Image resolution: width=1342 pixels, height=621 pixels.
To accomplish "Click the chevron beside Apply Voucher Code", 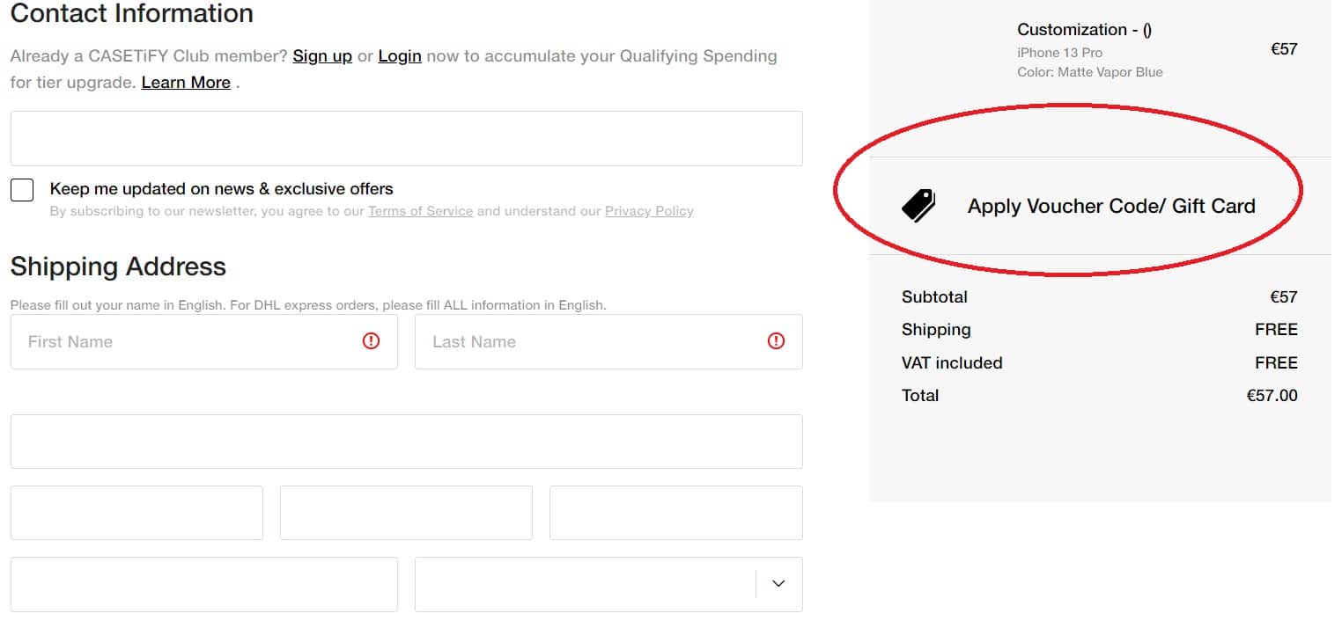I will pyautogui.click(x=1292, y=205).
